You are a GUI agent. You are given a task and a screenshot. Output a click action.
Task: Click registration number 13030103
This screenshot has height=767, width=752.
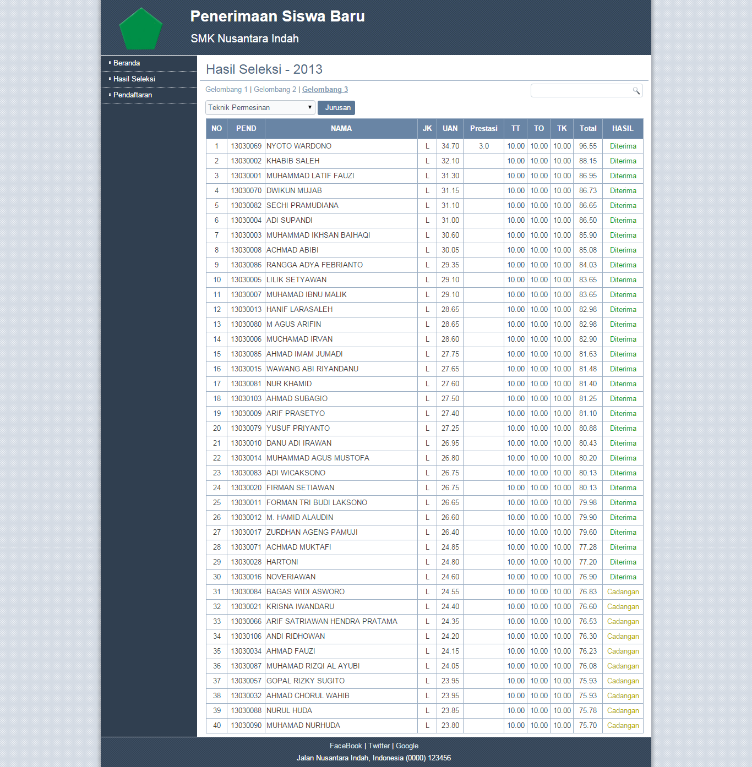click(x=246, y=398)
